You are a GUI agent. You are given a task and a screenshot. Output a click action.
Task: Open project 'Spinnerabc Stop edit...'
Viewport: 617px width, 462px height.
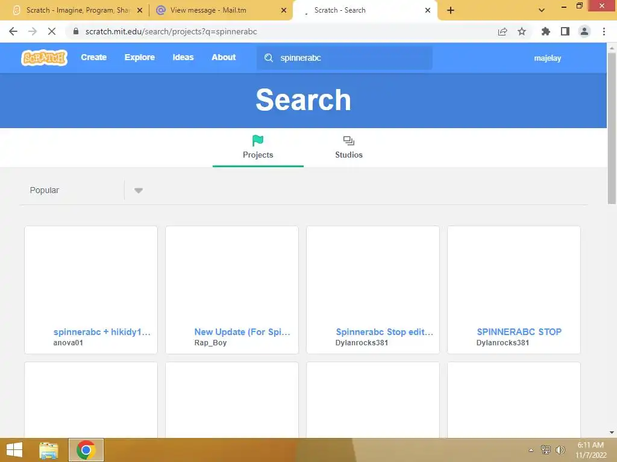384,332
